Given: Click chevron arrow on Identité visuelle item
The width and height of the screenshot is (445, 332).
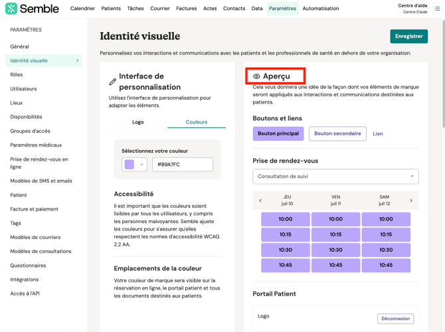Looking at the screenshot, I should click(77, 60).
